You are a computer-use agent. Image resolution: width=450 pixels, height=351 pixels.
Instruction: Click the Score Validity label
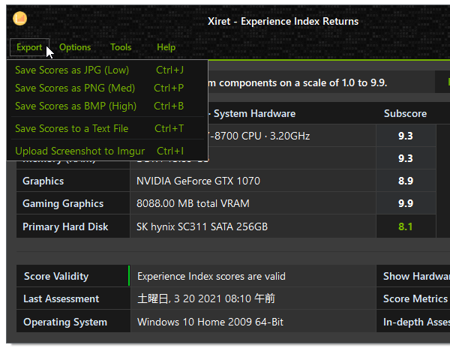pos(56,276)
